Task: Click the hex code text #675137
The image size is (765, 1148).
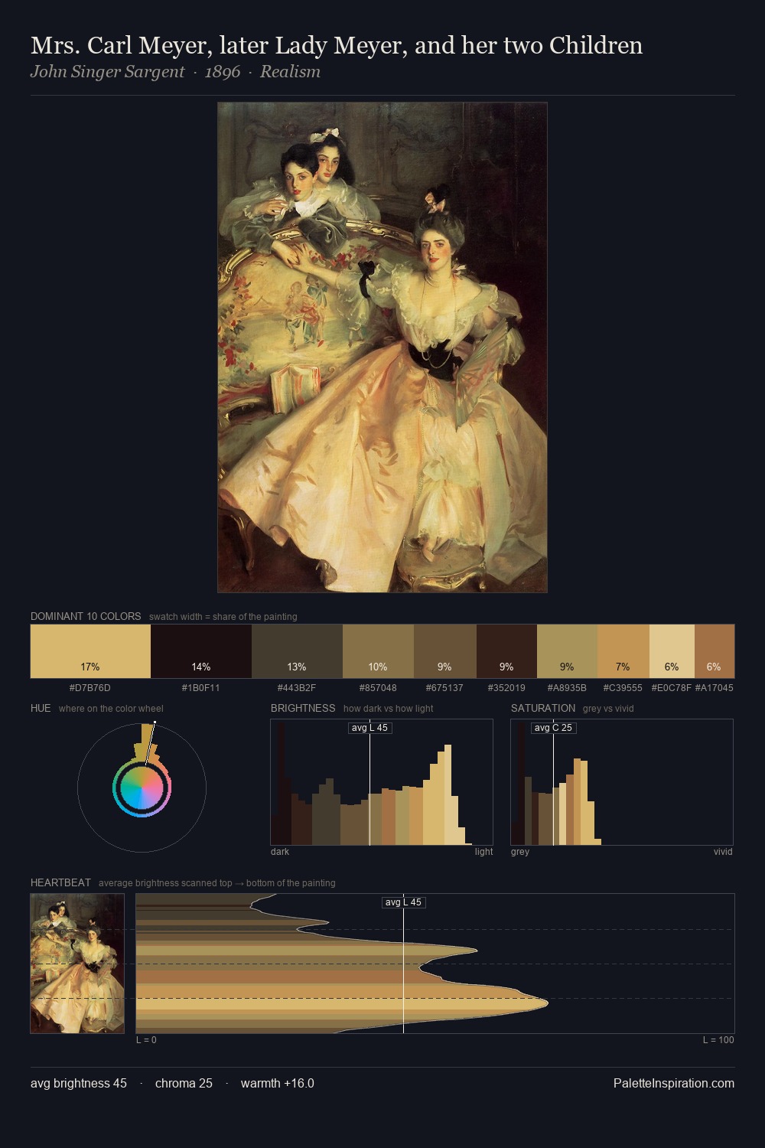Action: point(444,688)
